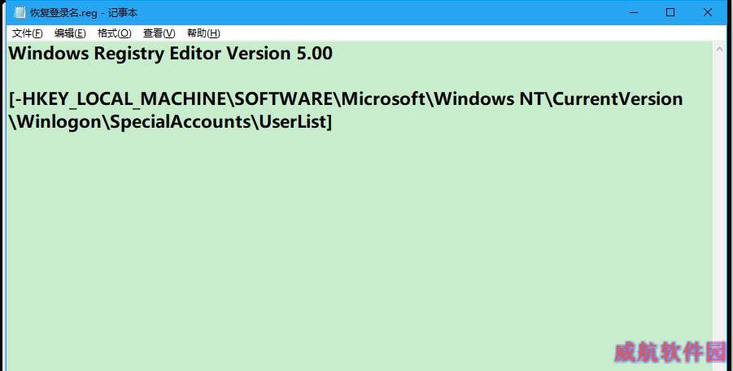The image size is (733, 371).
Task: Click the 恢复登录名.reg title bar text
Action: pos(84,13)
